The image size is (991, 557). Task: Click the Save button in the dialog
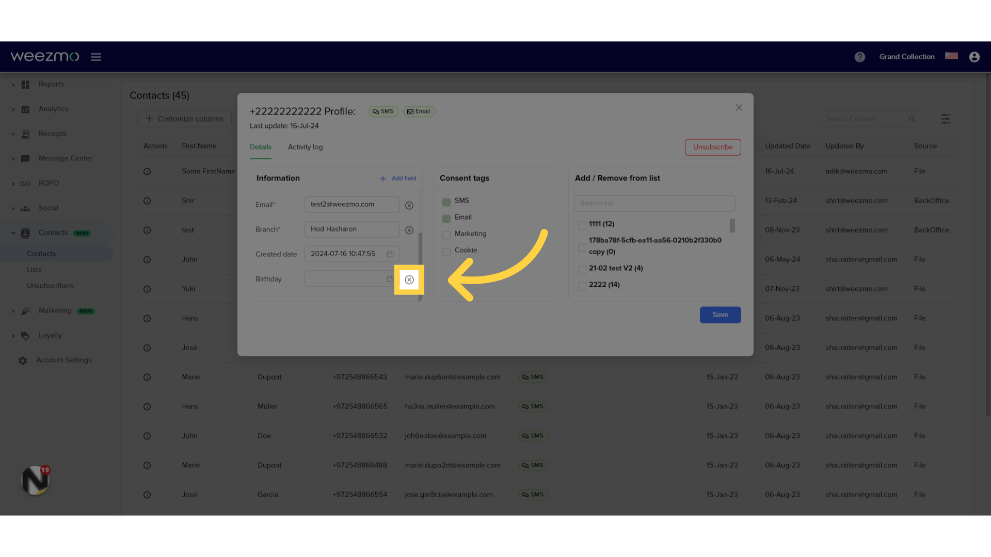(720, 314)
